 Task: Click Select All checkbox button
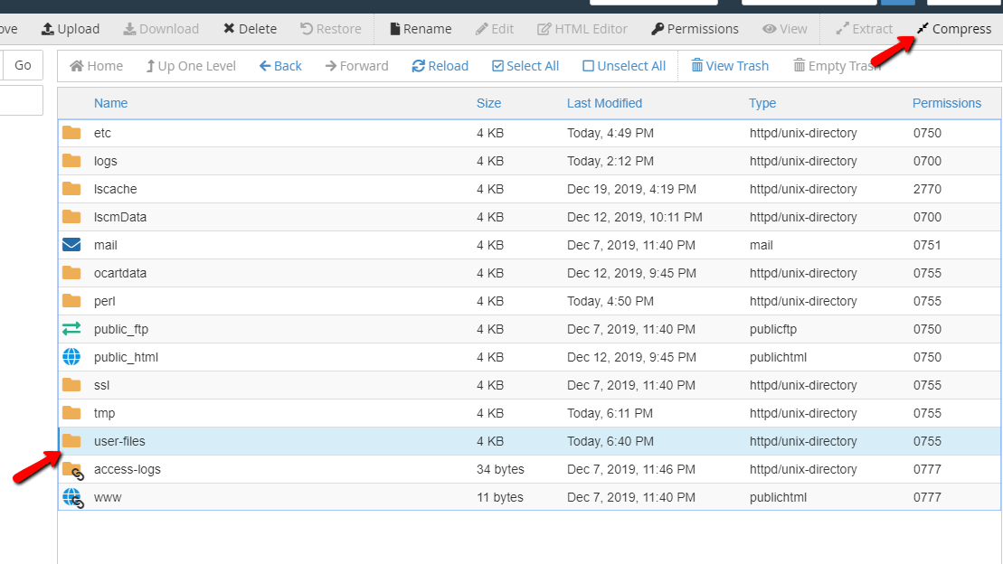525,66
